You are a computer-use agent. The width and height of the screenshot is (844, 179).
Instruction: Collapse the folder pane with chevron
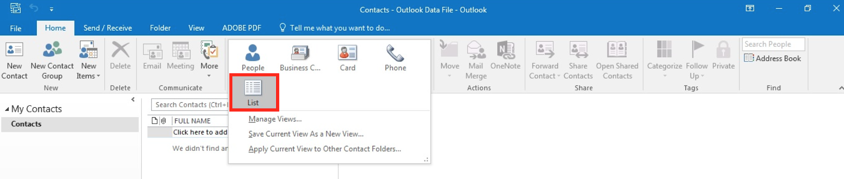tap(133, 100)
